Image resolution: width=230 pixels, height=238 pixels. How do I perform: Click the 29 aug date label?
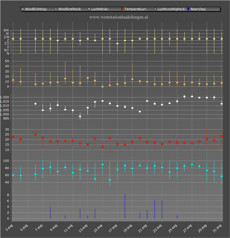[203, 228]
